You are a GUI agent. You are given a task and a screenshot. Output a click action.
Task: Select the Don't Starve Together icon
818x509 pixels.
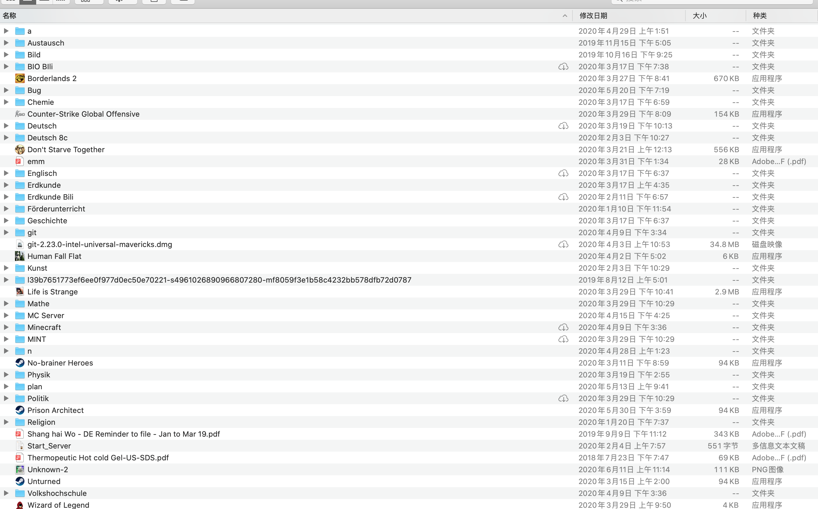pos(20,149)
